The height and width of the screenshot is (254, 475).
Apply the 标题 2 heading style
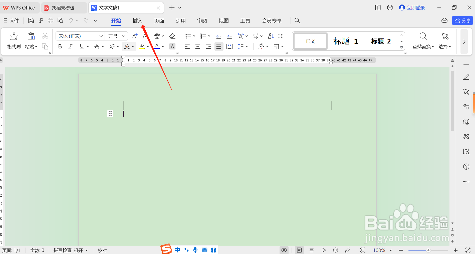coord(381,41)
